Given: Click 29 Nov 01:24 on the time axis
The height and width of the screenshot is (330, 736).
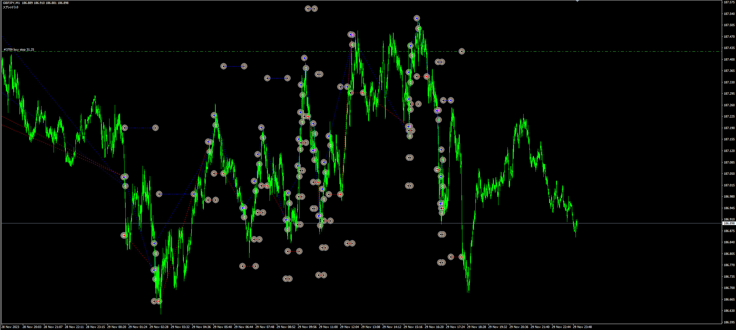Looking at the screenshot, I should click(138, 327).
